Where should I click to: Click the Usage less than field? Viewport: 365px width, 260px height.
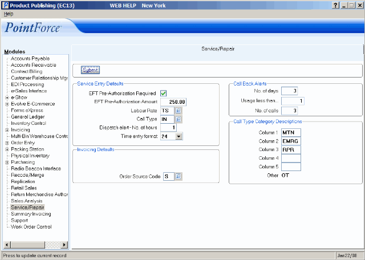pyautogui.click(x=293, y=101)
